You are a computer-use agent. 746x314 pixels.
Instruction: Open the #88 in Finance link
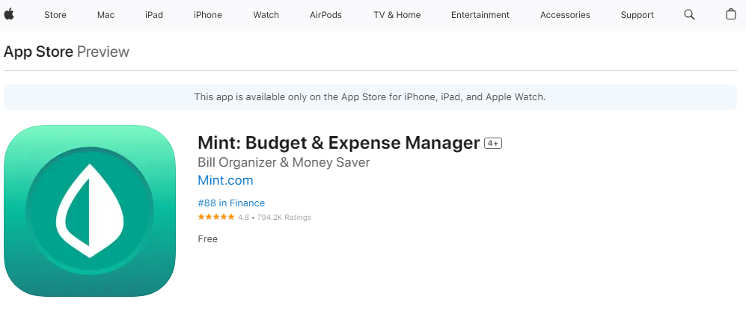pos(231,203)
